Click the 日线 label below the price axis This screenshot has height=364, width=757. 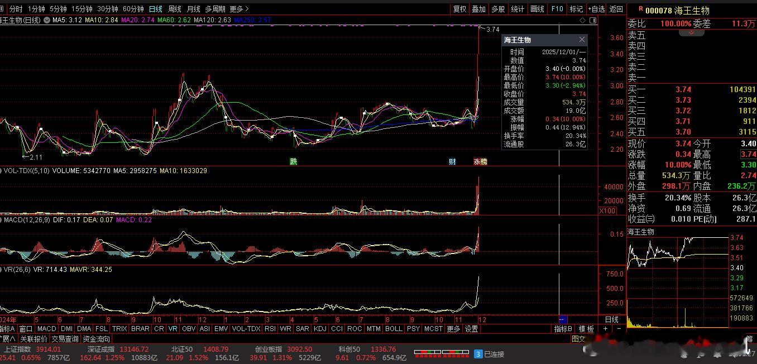pyautogui.click(x=612, y=319)
